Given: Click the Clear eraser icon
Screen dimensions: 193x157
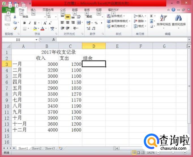Looking at the screenshot, I should coord(151,26).
